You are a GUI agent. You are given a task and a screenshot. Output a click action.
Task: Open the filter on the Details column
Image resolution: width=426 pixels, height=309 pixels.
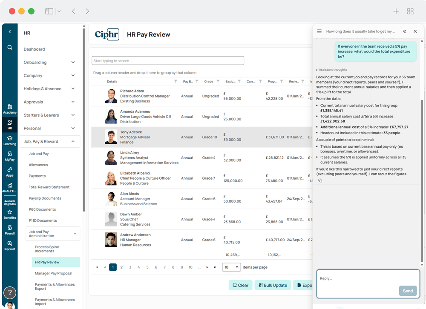[176, 81]
